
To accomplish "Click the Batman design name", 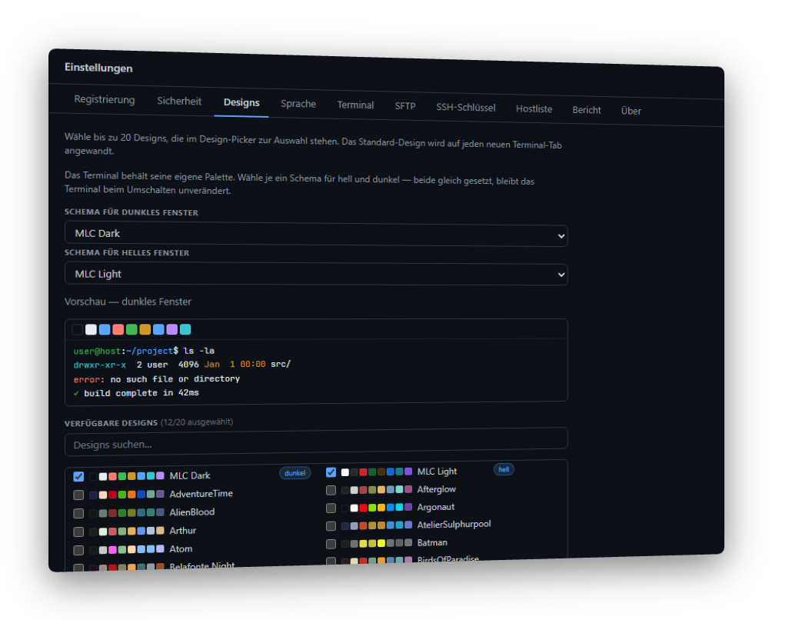I will point(432,542).
